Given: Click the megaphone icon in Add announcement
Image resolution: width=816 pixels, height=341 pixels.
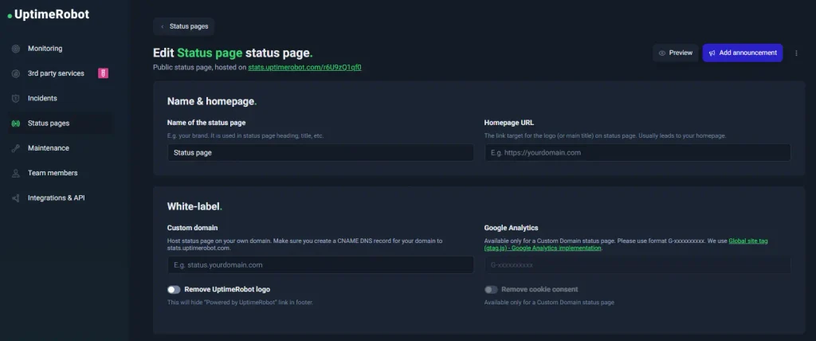Looking at the screenshot, I should pos(712,53).
